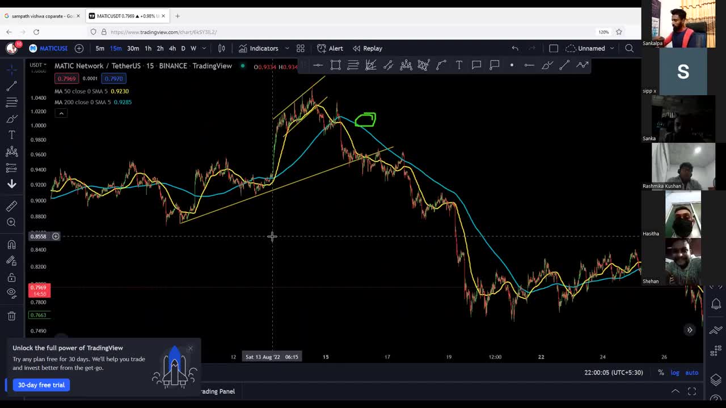Switch to 1h timeframe
This screenshot has width=726, height=408.
148,48
